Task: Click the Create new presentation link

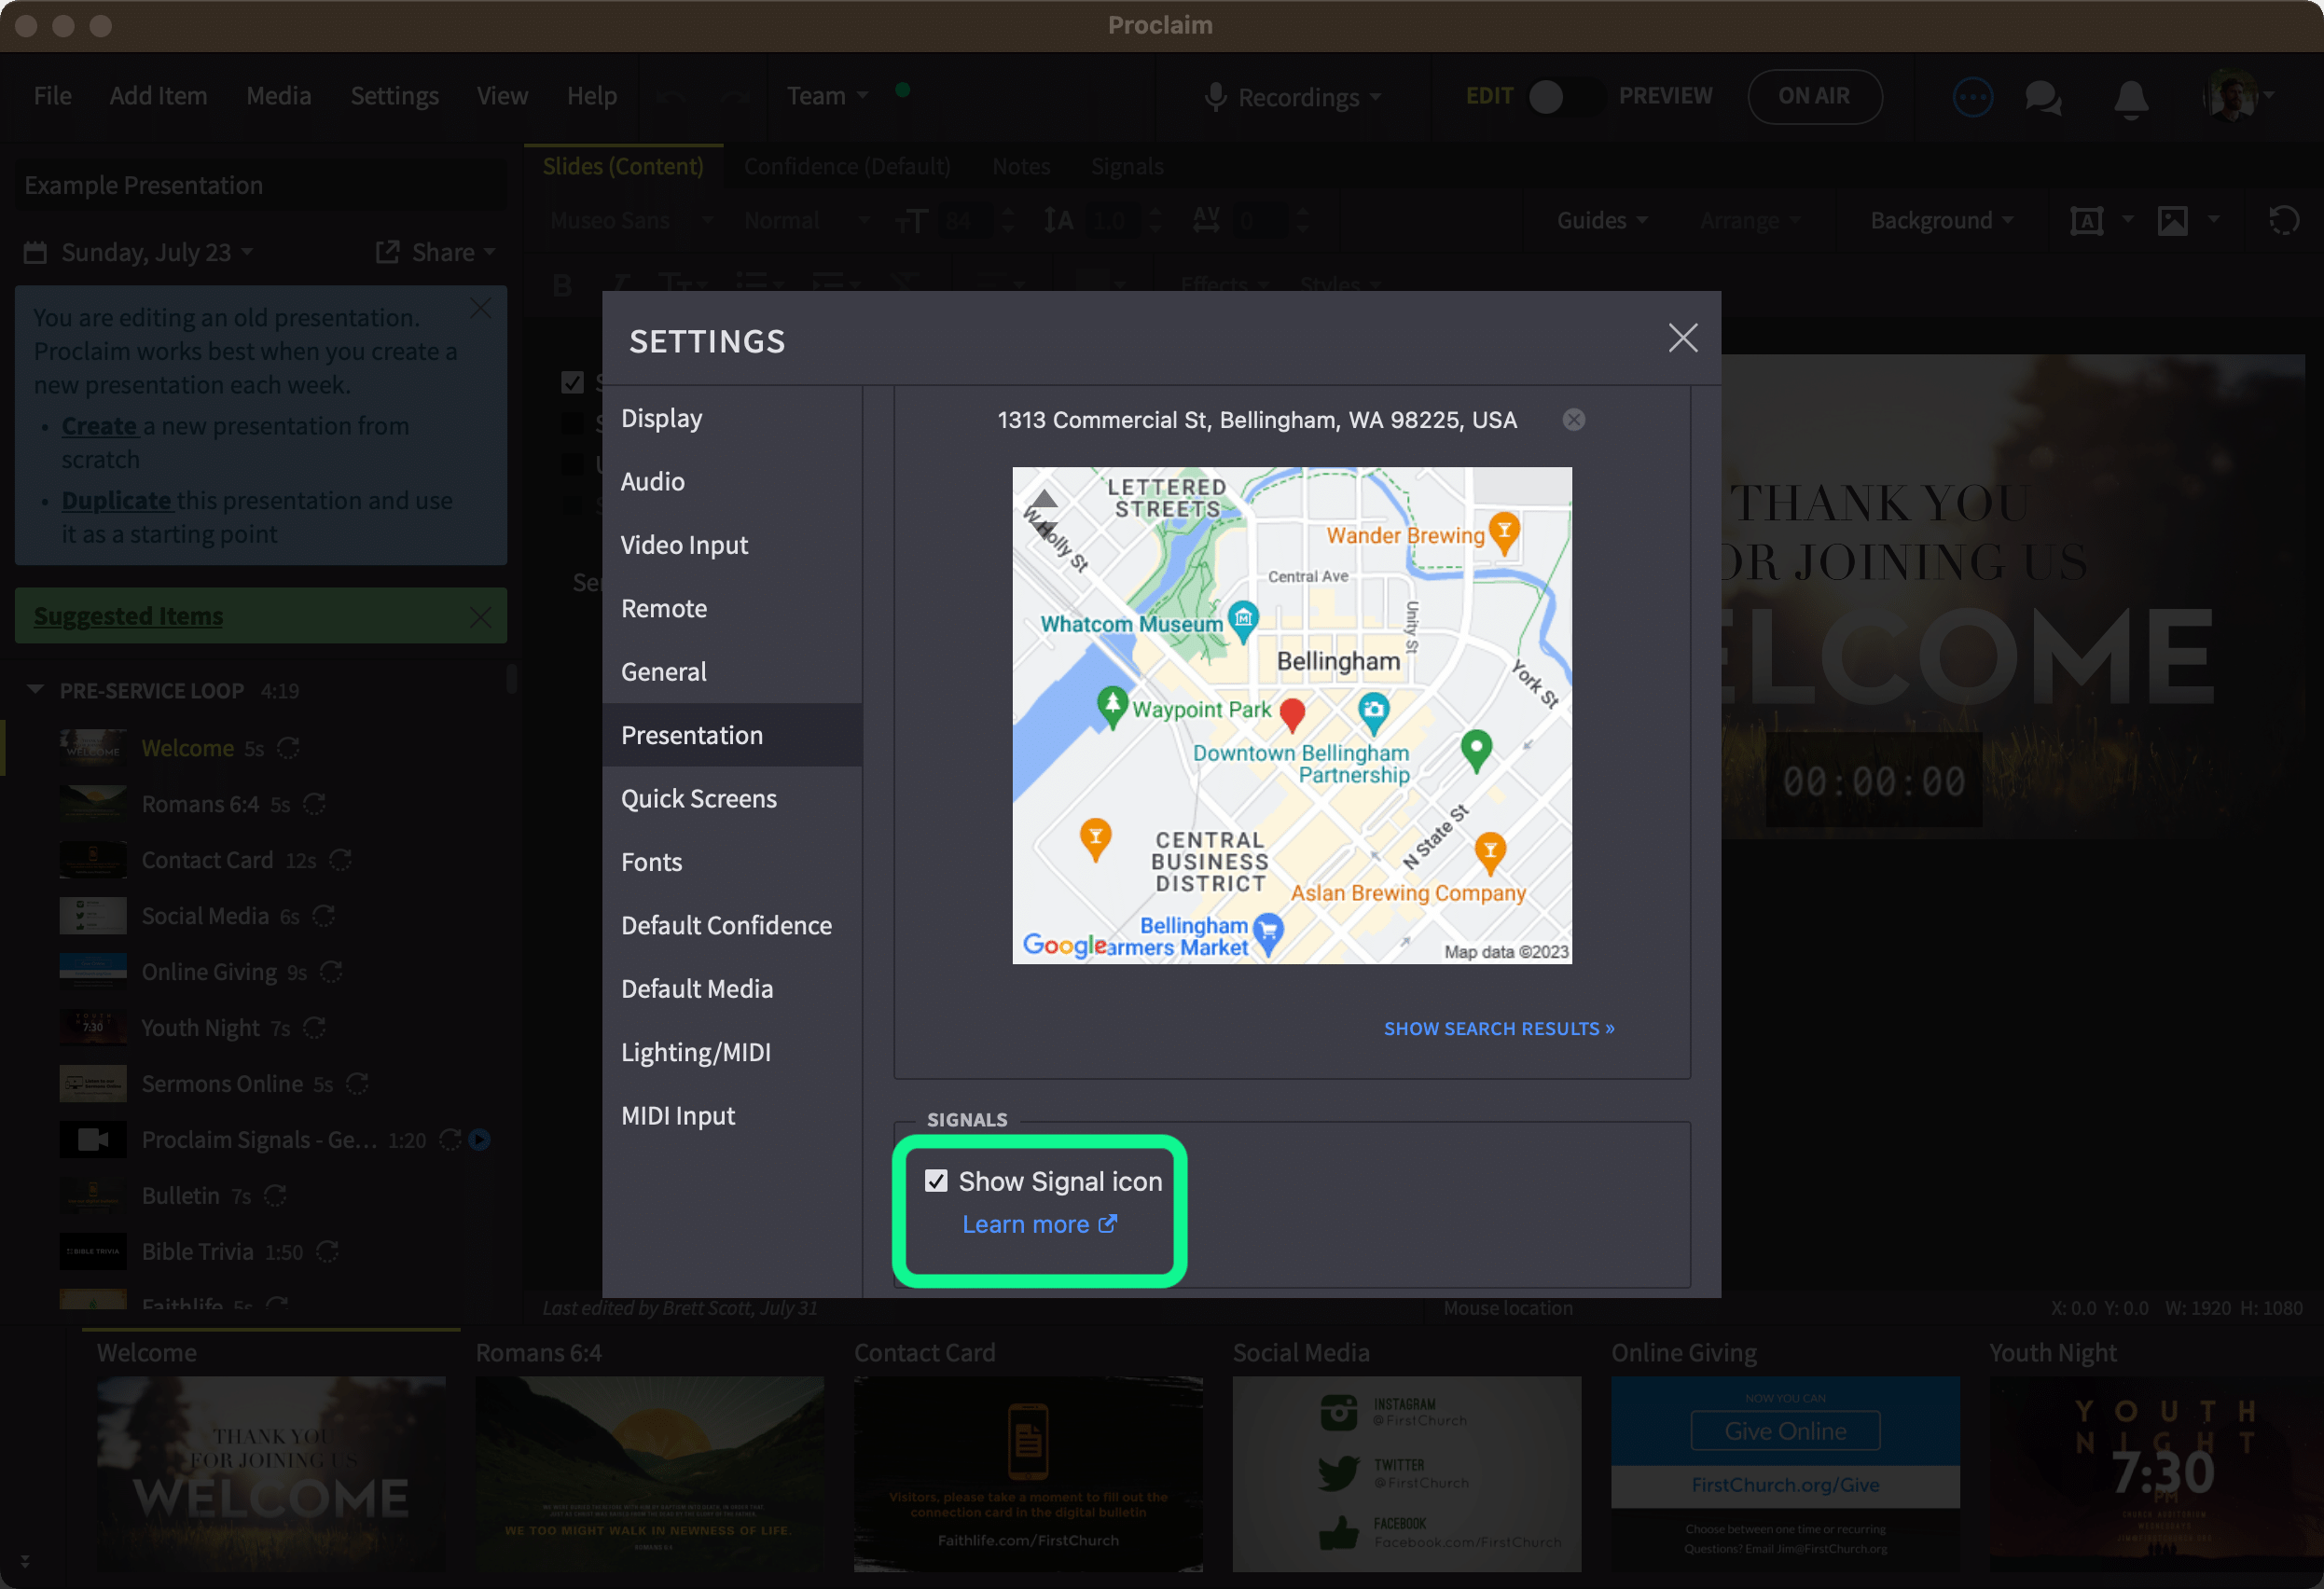Action: coord(99,426)
